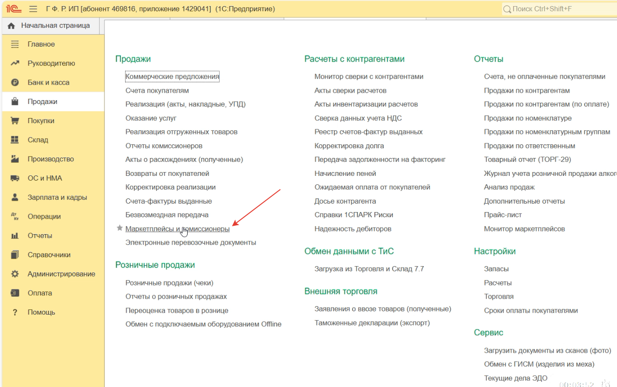Screen dimensions: 617x387
Task: Open Акты сверки расчетов
Action: click(350, 90)
